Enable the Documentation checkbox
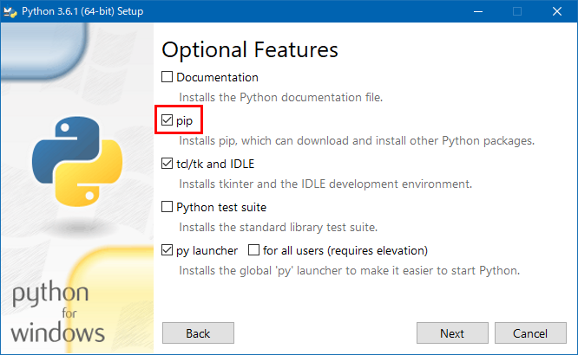Screen dimensions: 578x355 point(167,77)
